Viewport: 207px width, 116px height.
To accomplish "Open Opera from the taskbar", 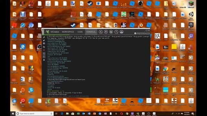I will coord(122,113).
